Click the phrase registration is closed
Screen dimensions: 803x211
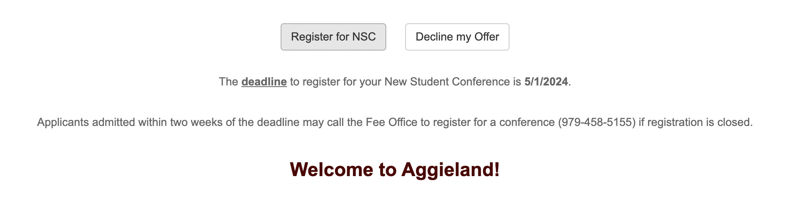coord(699,122)
